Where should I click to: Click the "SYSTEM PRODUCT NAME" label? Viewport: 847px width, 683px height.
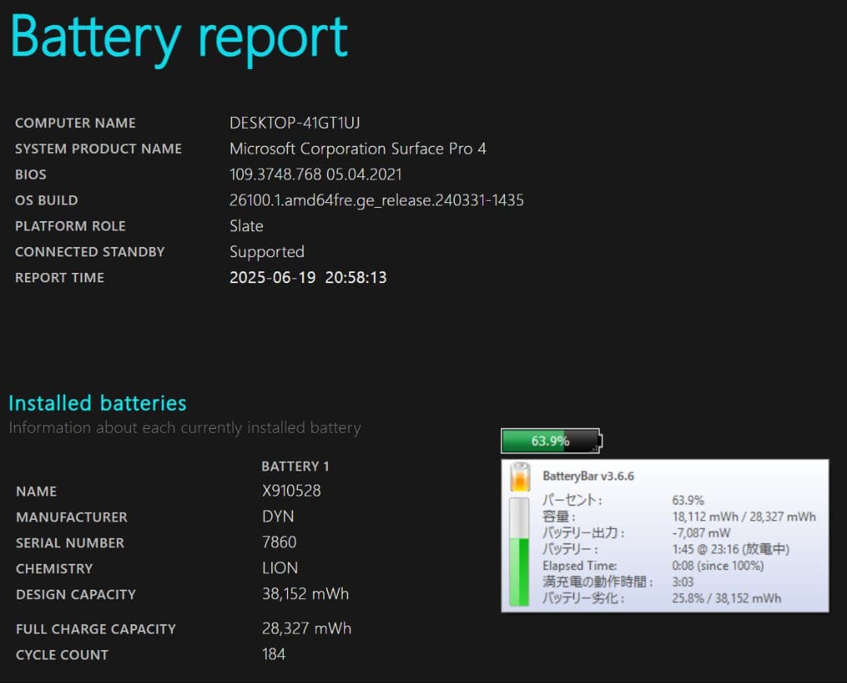98,148
